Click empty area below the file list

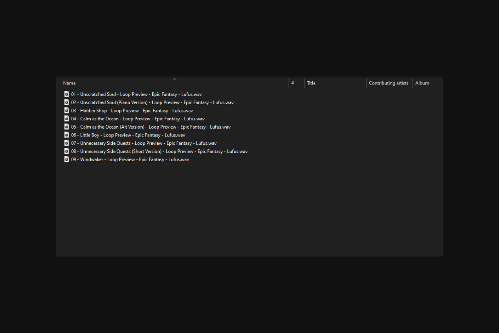(249, 208)
